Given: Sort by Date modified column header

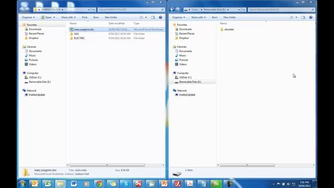Looking at the screenshot, I should [x=116, y=23].
